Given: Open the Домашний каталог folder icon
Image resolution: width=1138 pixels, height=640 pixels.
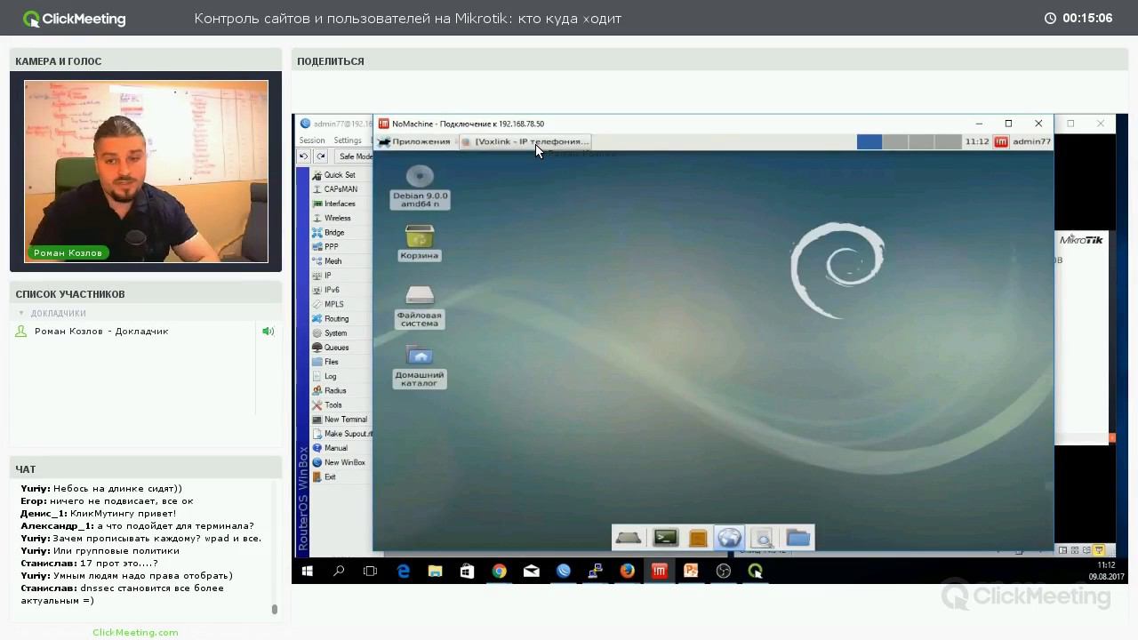Looking at the screenshot, I should (x=420, y=365).
